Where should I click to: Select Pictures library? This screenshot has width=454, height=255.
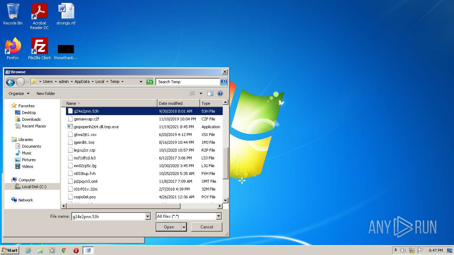pyautogui.click(x=29, y=160)
